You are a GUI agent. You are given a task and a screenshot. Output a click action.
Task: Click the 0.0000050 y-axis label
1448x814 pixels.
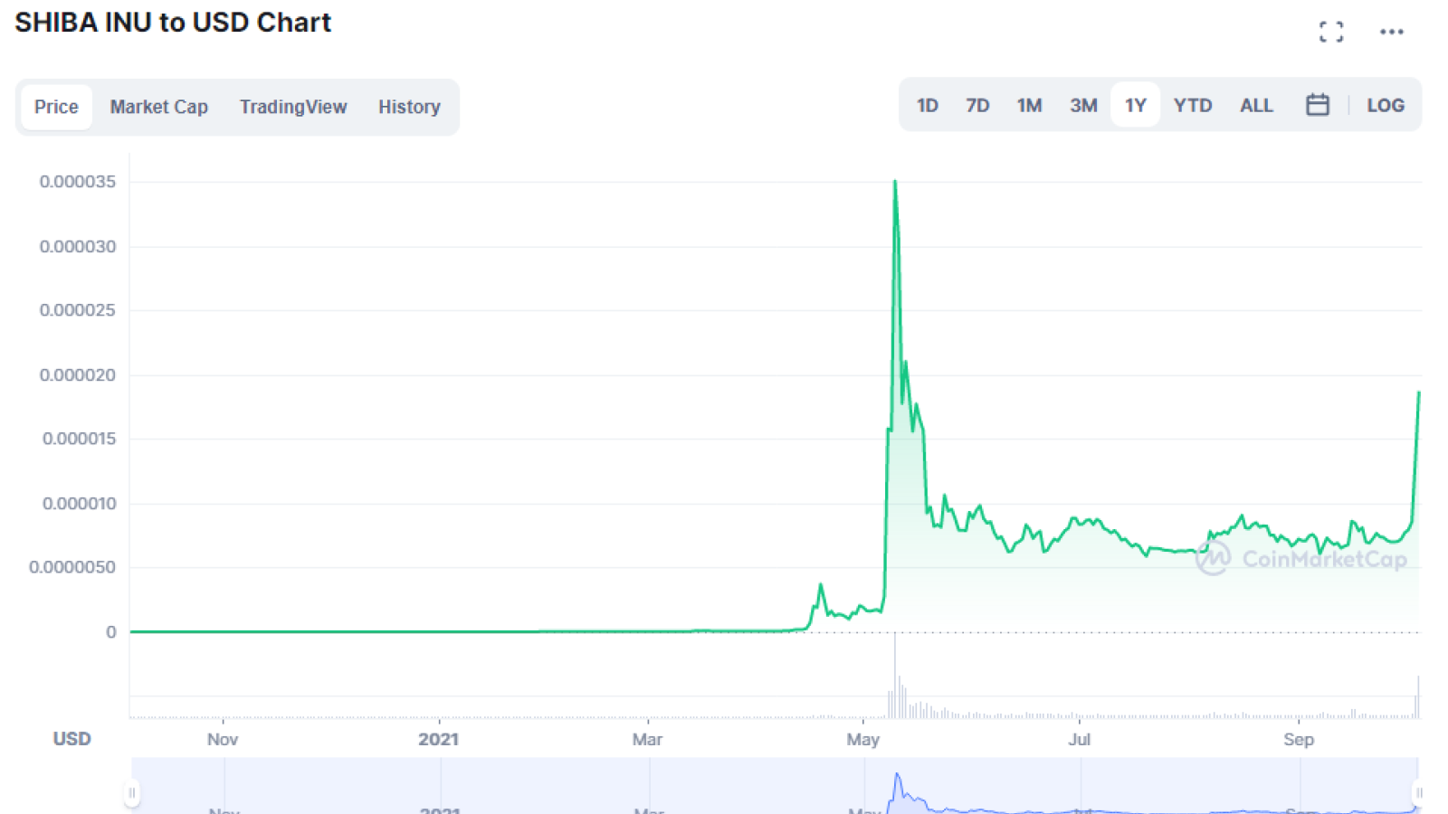[x=72, y=567]
